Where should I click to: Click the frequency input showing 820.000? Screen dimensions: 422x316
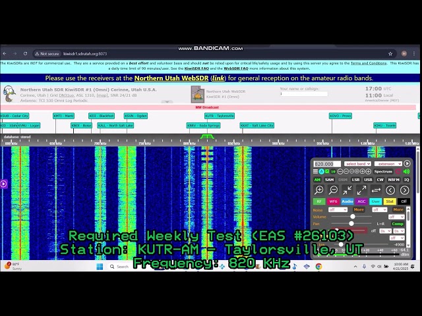tap(327, 164)
